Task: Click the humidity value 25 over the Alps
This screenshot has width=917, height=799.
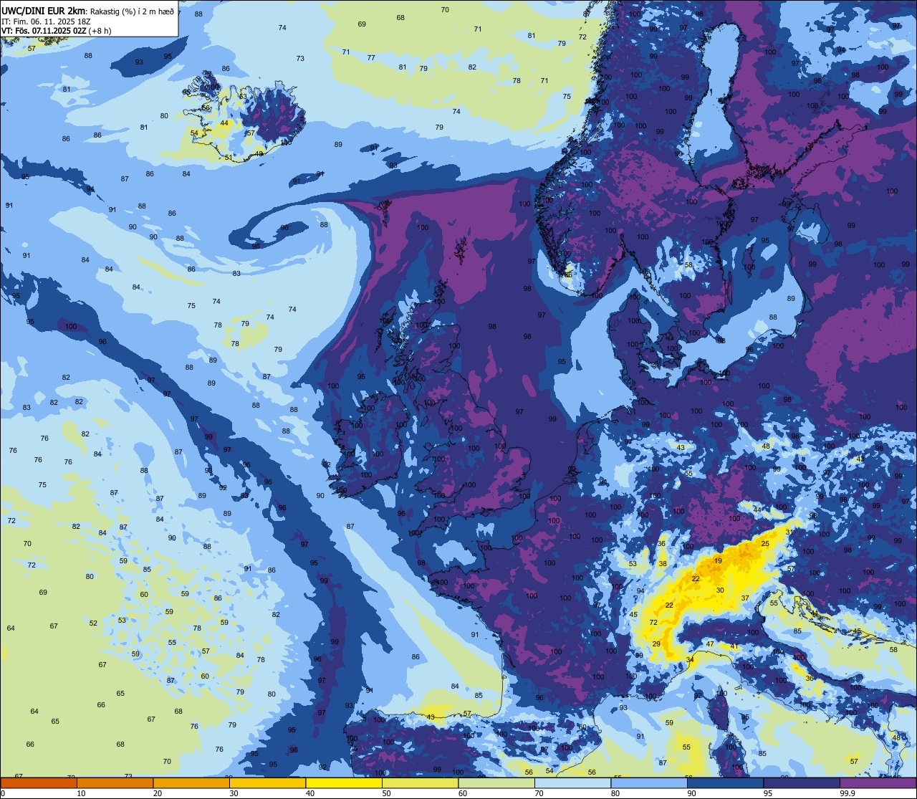Action: pyautogui.click(x=765, y=544)
